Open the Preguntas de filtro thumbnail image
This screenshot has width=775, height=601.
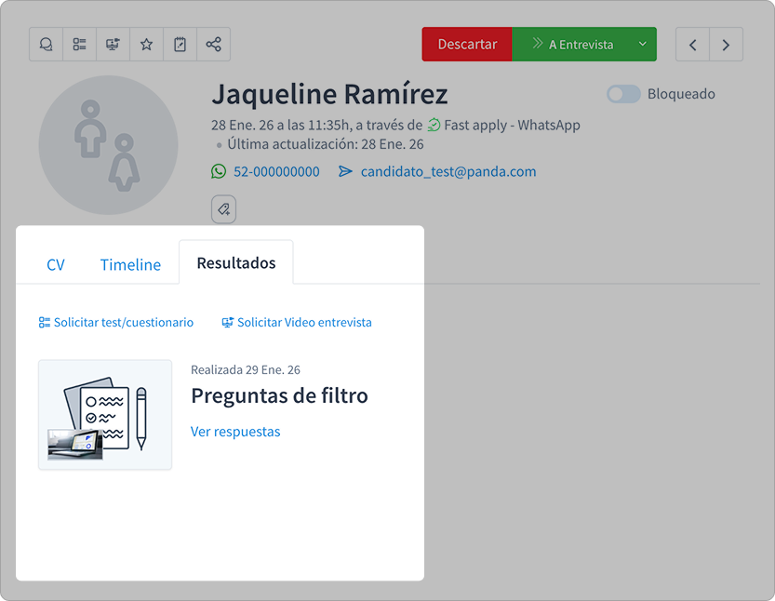click(x=104, y=415)
